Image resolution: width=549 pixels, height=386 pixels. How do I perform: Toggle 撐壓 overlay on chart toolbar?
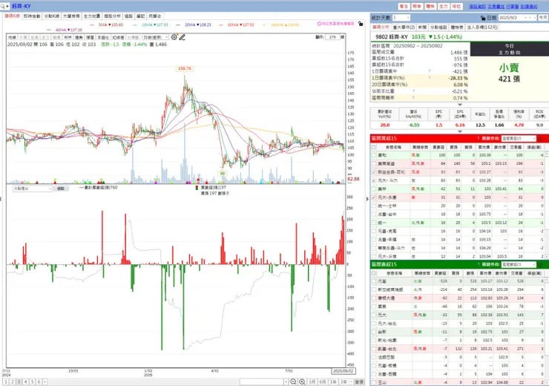point(90,37)
